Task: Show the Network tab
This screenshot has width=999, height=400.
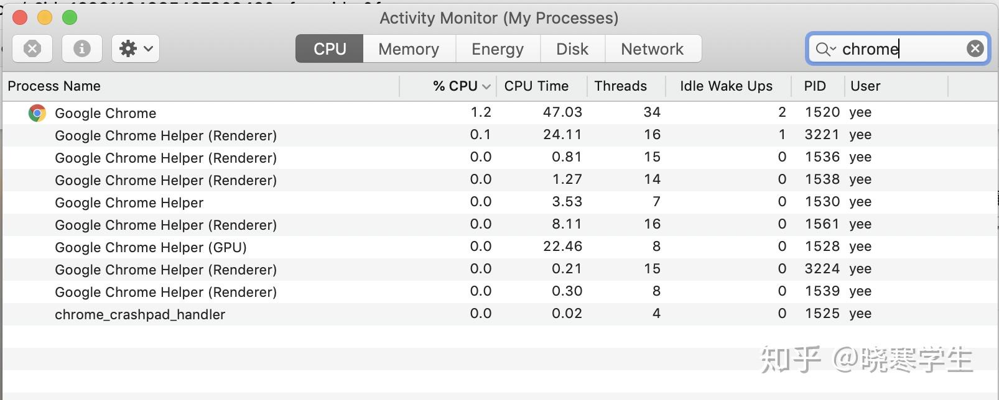Action: point(653,49)
